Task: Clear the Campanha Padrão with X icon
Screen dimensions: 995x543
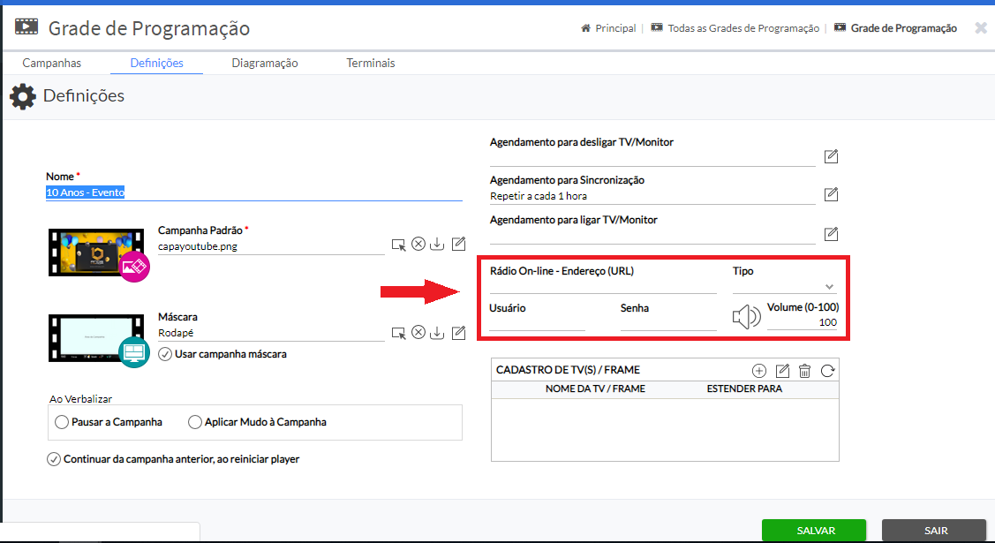Action: 418,245
